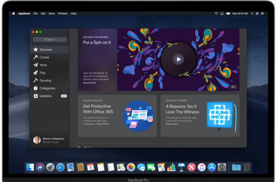Viewport: 276px width, 182px height.
Task: Play the djay Pro featured video
Action: tap(179, 59)
